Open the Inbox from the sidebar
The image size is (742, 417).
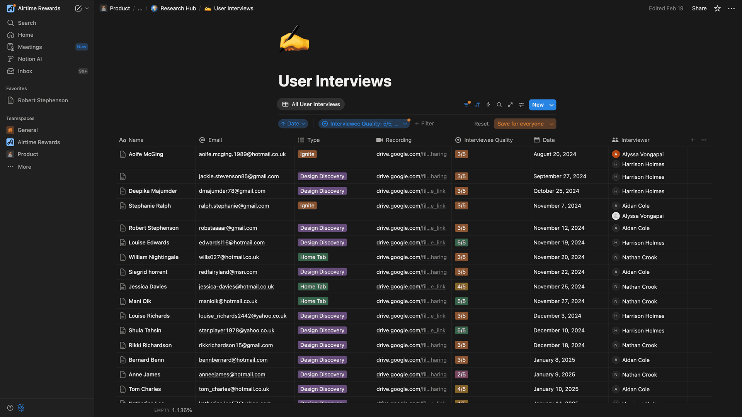point(25,71)
